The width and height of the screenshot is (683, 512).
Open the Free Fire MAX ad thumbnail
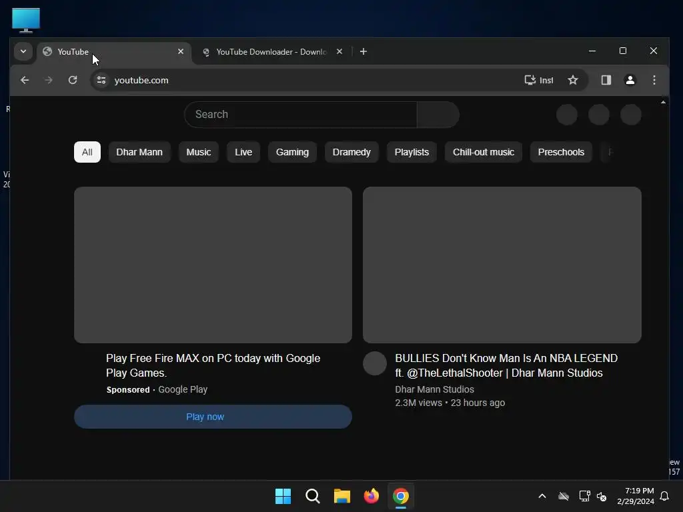213,265
